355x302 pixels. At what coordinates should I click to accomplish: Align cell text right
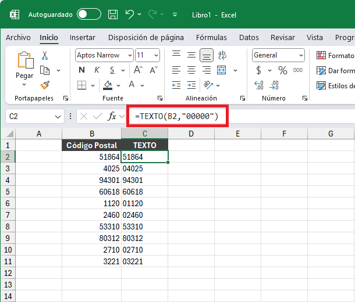point(207,70)
